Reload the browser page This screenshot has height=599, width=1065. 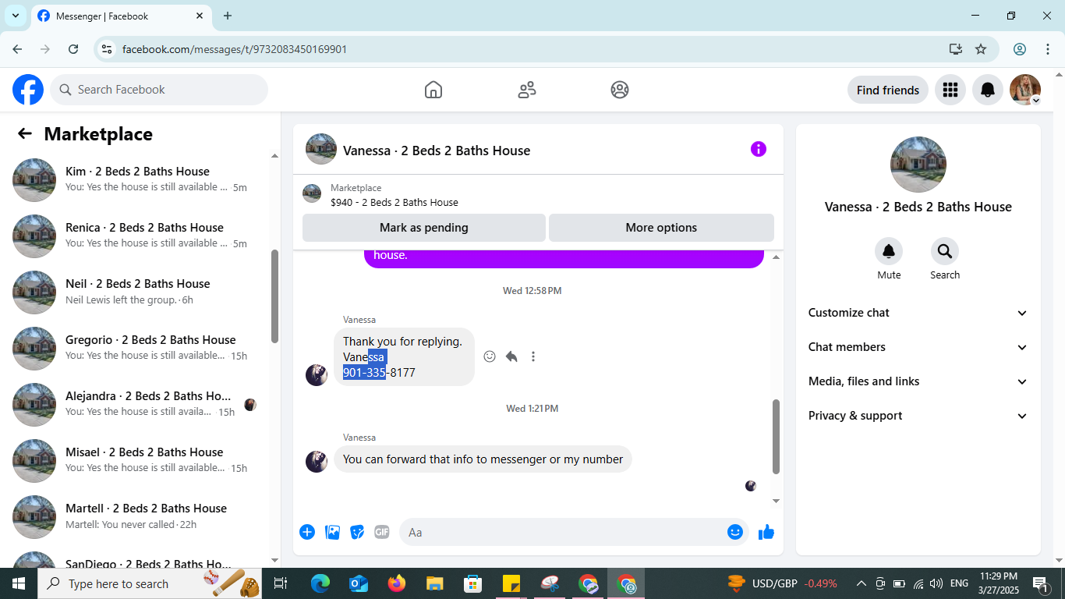click(73, 49)
